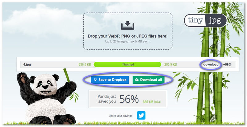Download the compressed 4.jpg file
Screen dimensions: 247x127
211,64
